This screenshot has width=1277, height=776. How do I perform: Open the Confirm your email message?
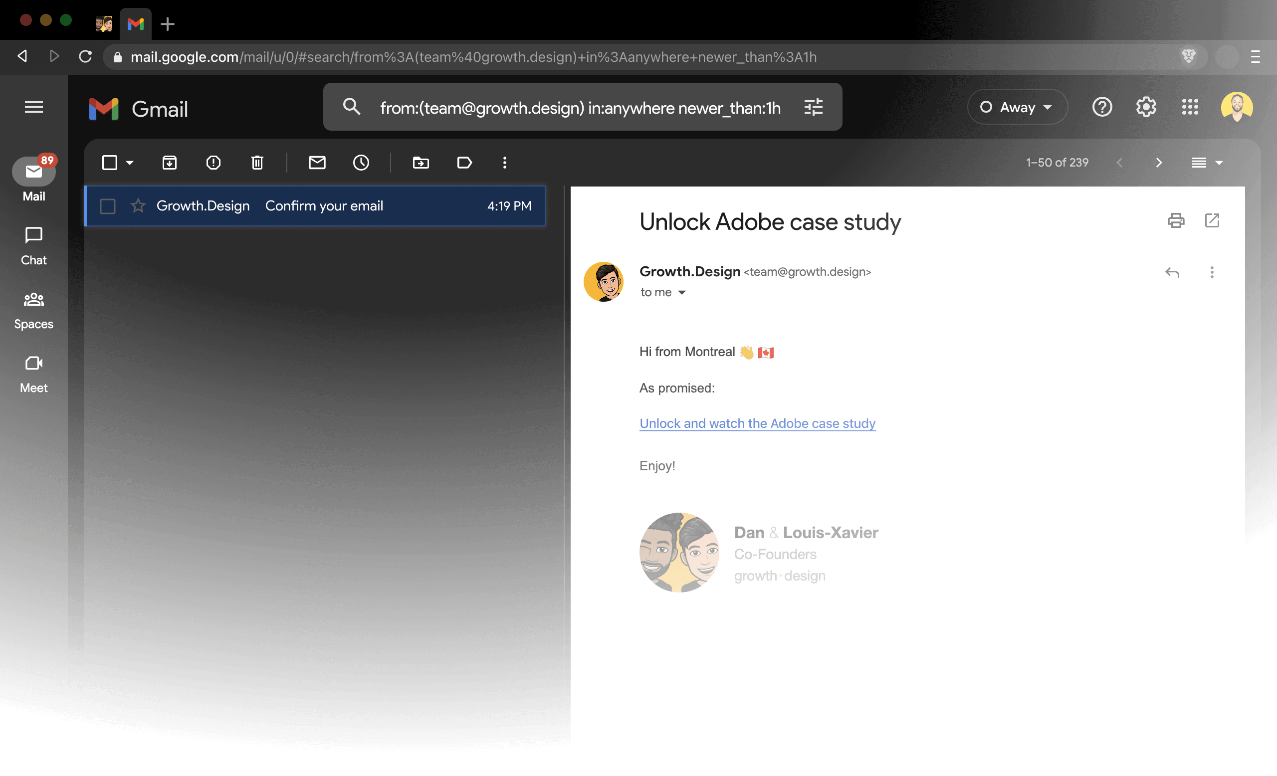315,206
